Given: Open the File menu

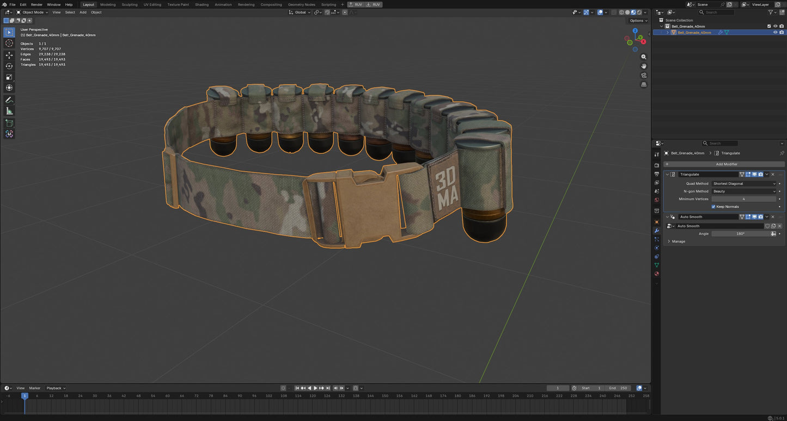Looking at the screenshot, I should tap(12, 4).
